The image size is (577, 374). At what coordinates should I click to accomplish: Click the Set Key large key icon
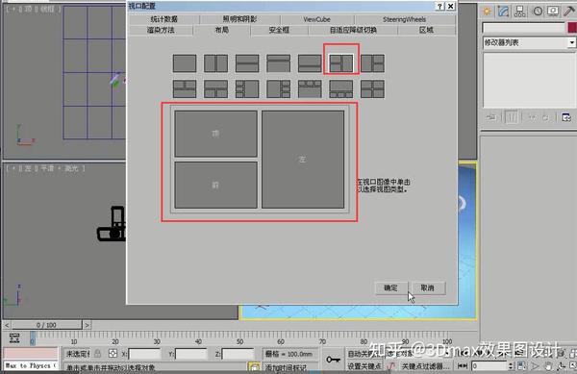coord(333,360)
